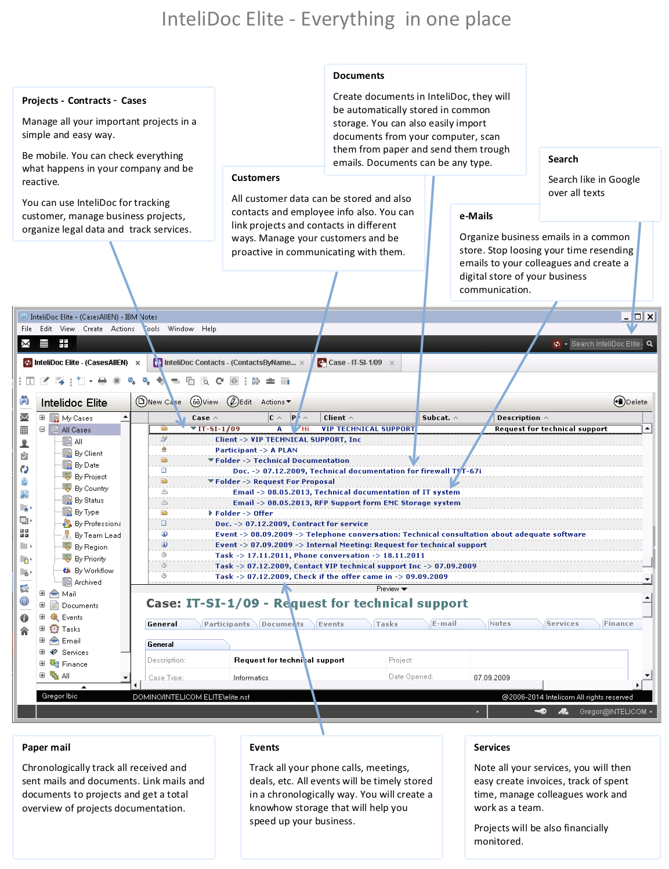Collapse the Technical Documentation folder row
The width and height of the screenshot is (669, 869).
[211, 460]
